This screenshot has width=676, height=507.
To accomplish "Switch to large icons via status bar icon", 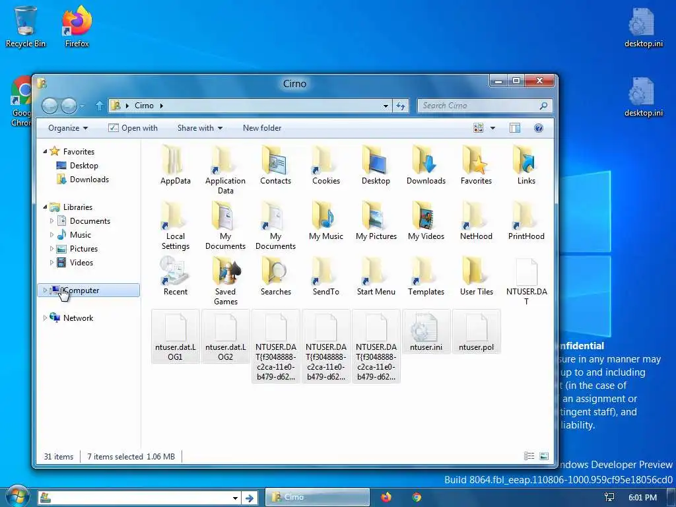I will point(544,456).
